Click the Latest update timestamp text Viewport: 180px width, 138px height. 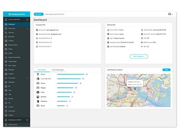point(55,14)
